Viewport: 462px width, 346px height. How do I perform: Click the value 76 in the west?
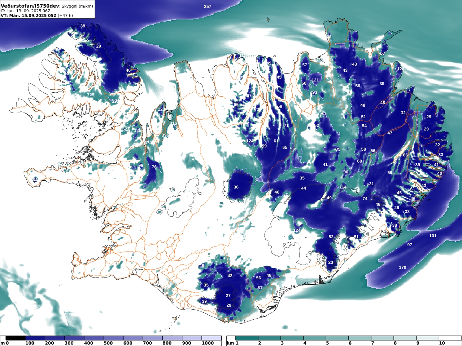tap(154, 167)
